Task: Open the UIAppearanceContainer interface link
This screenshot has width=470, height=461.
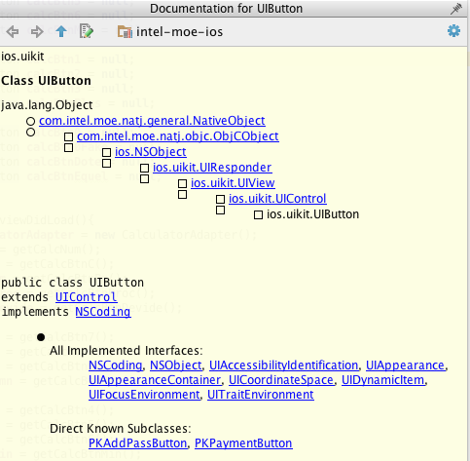Action: (155, 380)
